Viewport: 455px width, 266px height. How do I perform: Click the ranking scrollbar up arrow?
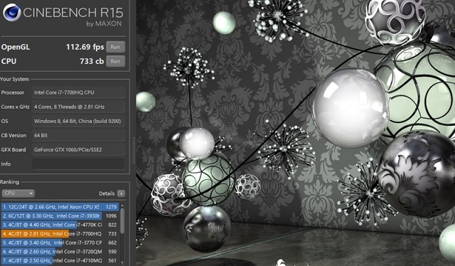pos(122,206)
